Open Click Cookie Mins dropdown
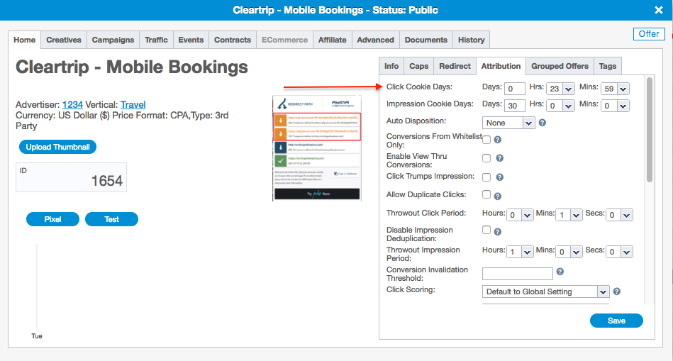 coord(623,89)
